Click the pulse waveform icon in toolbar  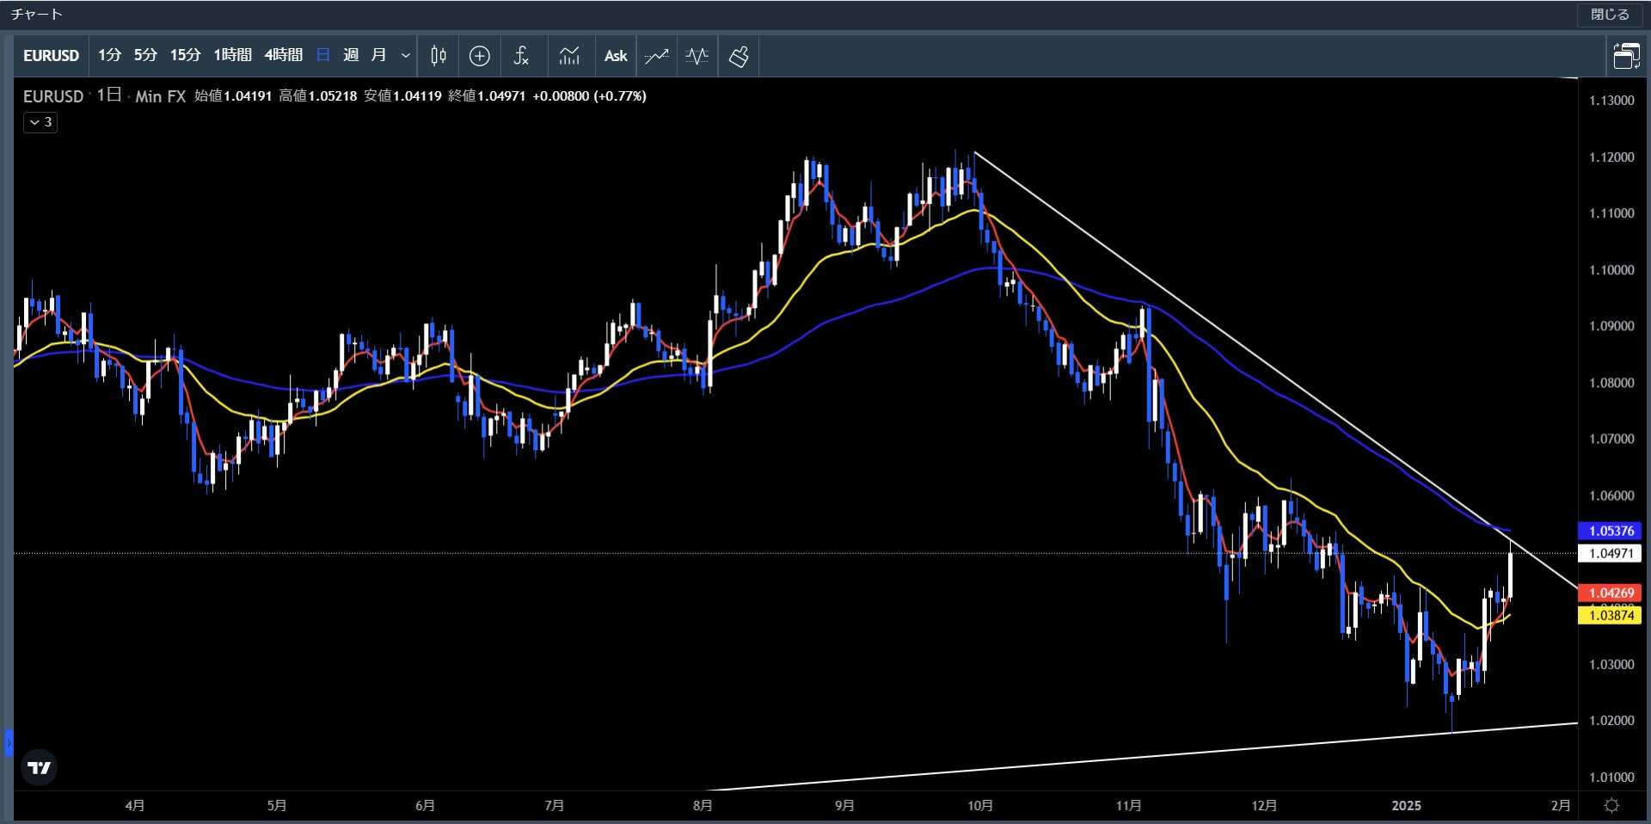click(697, 56)
